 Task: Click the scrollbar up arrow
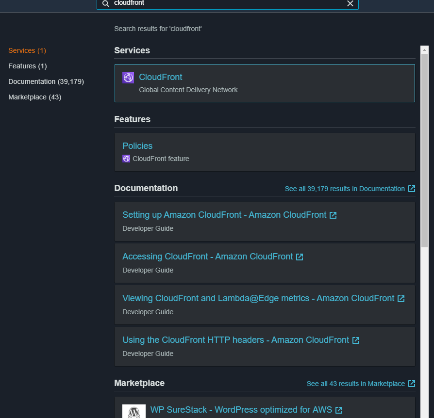(424, 50)
